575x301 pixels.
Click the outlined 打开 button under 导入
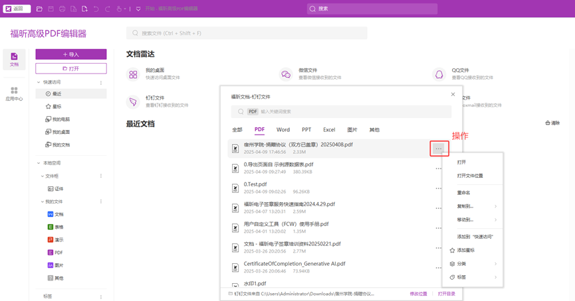[x=71, y=68]
